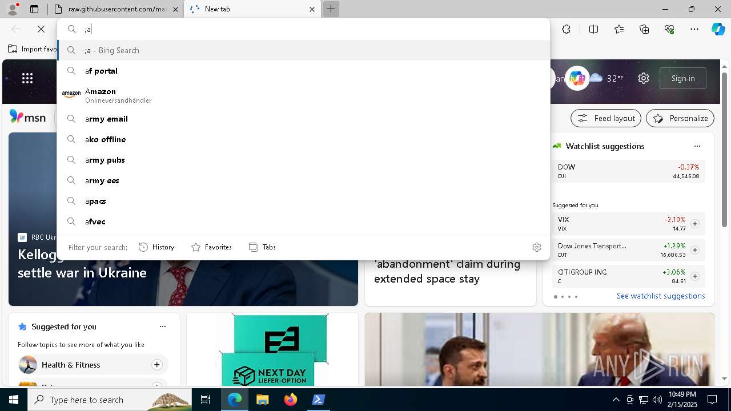Image resolution: width=731 pixels, height=411 pixels.
Task: Open Feed layout options
Action: click(606, 118)
